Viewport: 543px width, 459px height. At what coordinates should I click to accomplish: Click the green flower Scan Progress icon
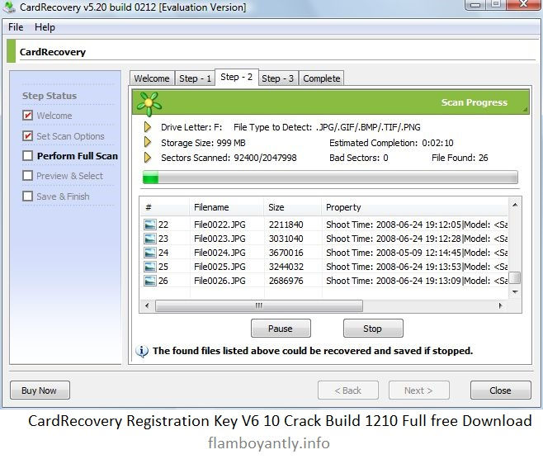[149, 103]
